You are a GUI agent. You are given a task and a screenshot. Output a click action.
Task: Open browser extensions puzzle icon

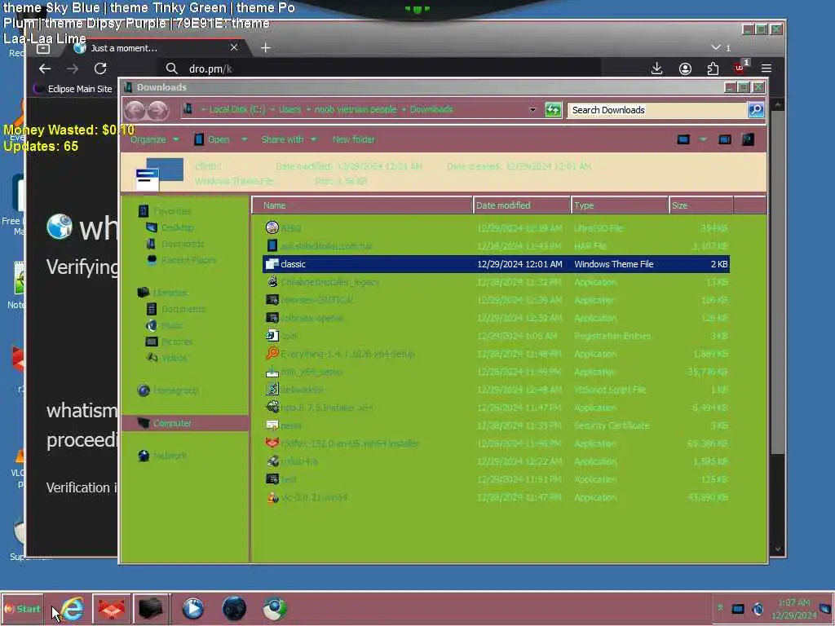713,68
